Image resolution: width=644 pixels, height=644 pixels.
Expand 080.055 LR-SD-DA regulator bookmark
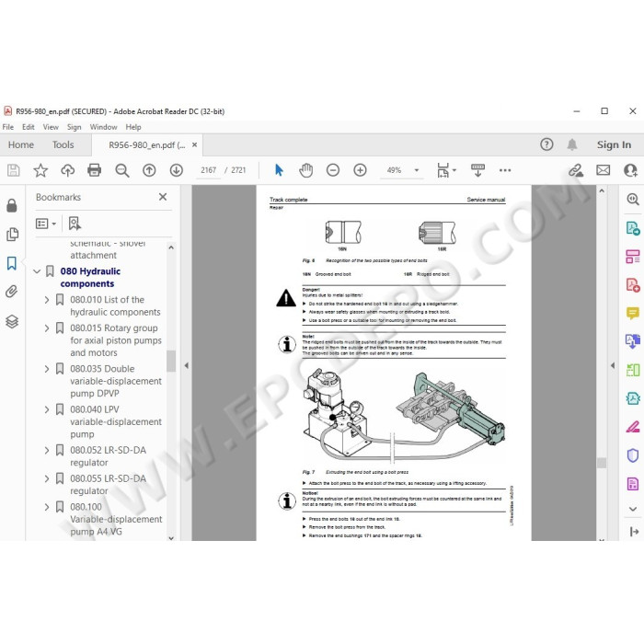coord(46,478)
